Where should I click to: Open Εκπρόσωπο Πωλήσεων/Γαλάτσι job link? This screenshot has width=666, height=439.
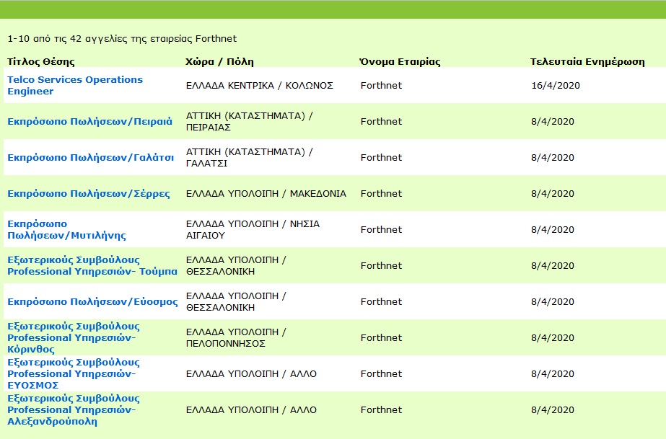tap(90, 158)
